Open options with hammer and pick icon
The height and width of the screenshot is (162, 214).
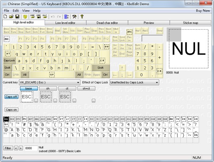(x=75, y=16)
